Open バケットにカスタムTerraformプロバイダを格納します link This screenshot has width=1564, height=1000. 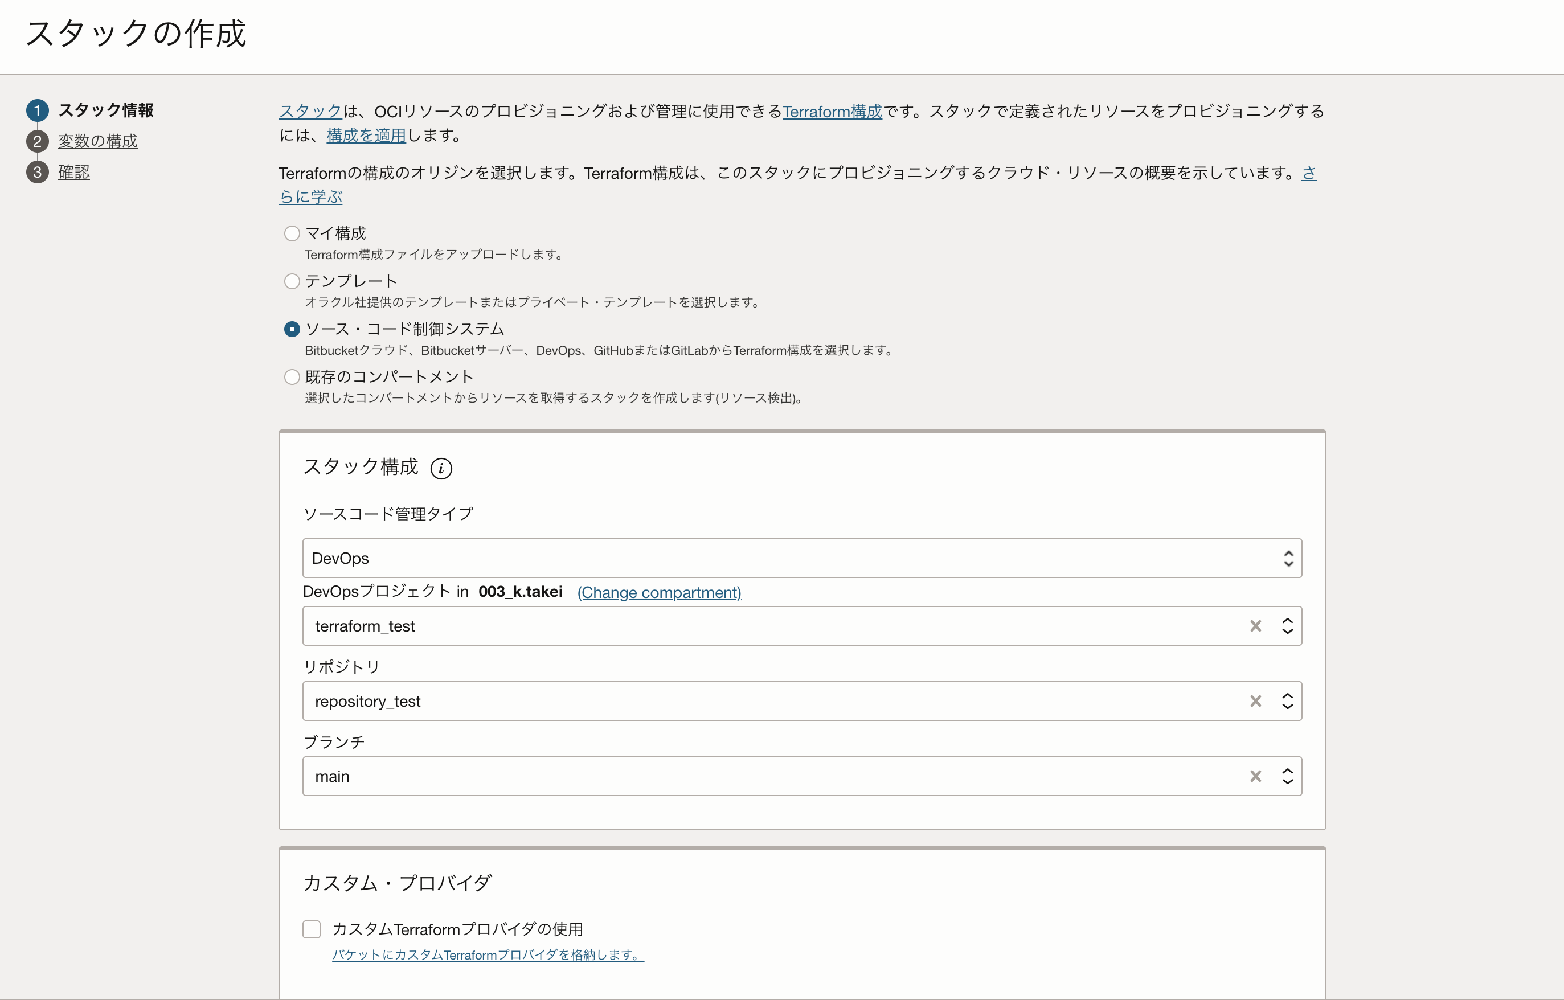[x=488, y=955]
